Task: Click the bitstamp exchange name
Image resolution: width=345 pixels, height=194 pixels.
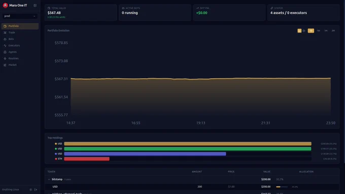Action: coord(57,179)
